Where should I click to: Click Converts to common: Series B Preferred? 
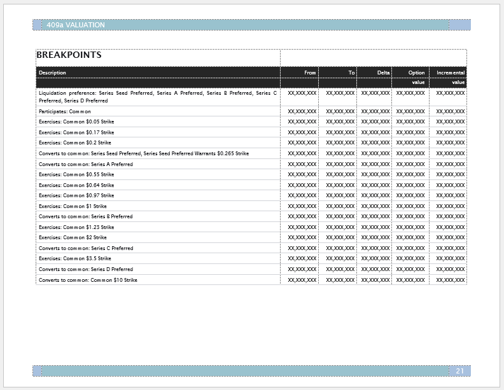point(86,216)
